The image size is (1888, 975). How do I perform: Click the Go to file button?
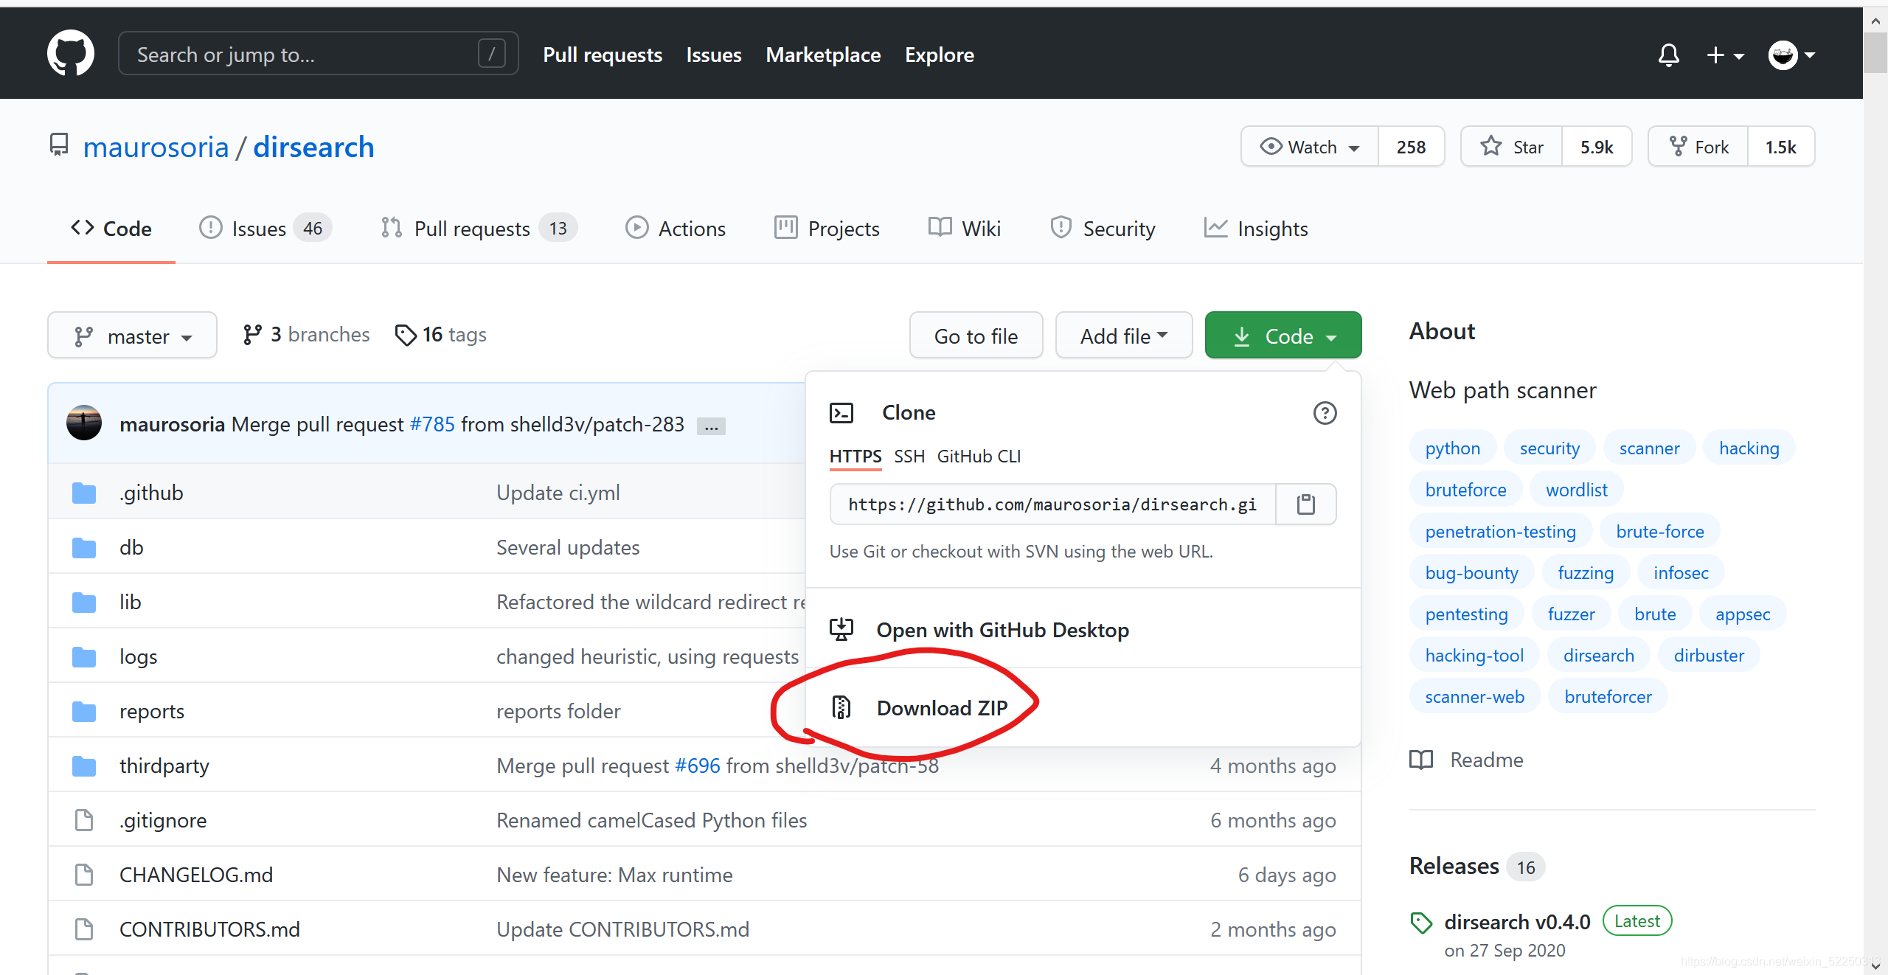click(977, 335)
